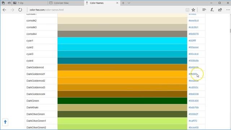Viewport: 231px width, 130px height.
Task: Open hex link for DarkGoldenrod1
Action: point(193,74)
